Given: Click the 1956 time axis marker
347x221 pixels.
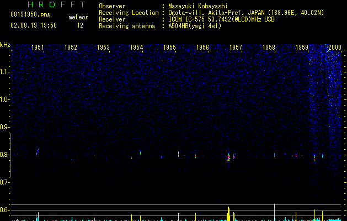Looking at the screenshot, I should [202, 48].
